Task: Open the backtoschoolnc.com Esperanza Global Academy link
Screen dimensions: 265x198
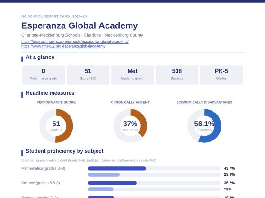Action: (75, 41)
